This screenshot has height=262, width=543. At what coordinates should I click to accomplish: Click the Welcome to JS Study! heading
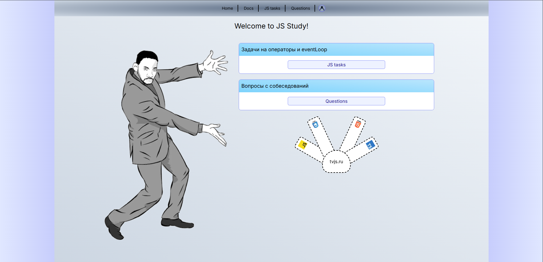click(x=271, y=26)
